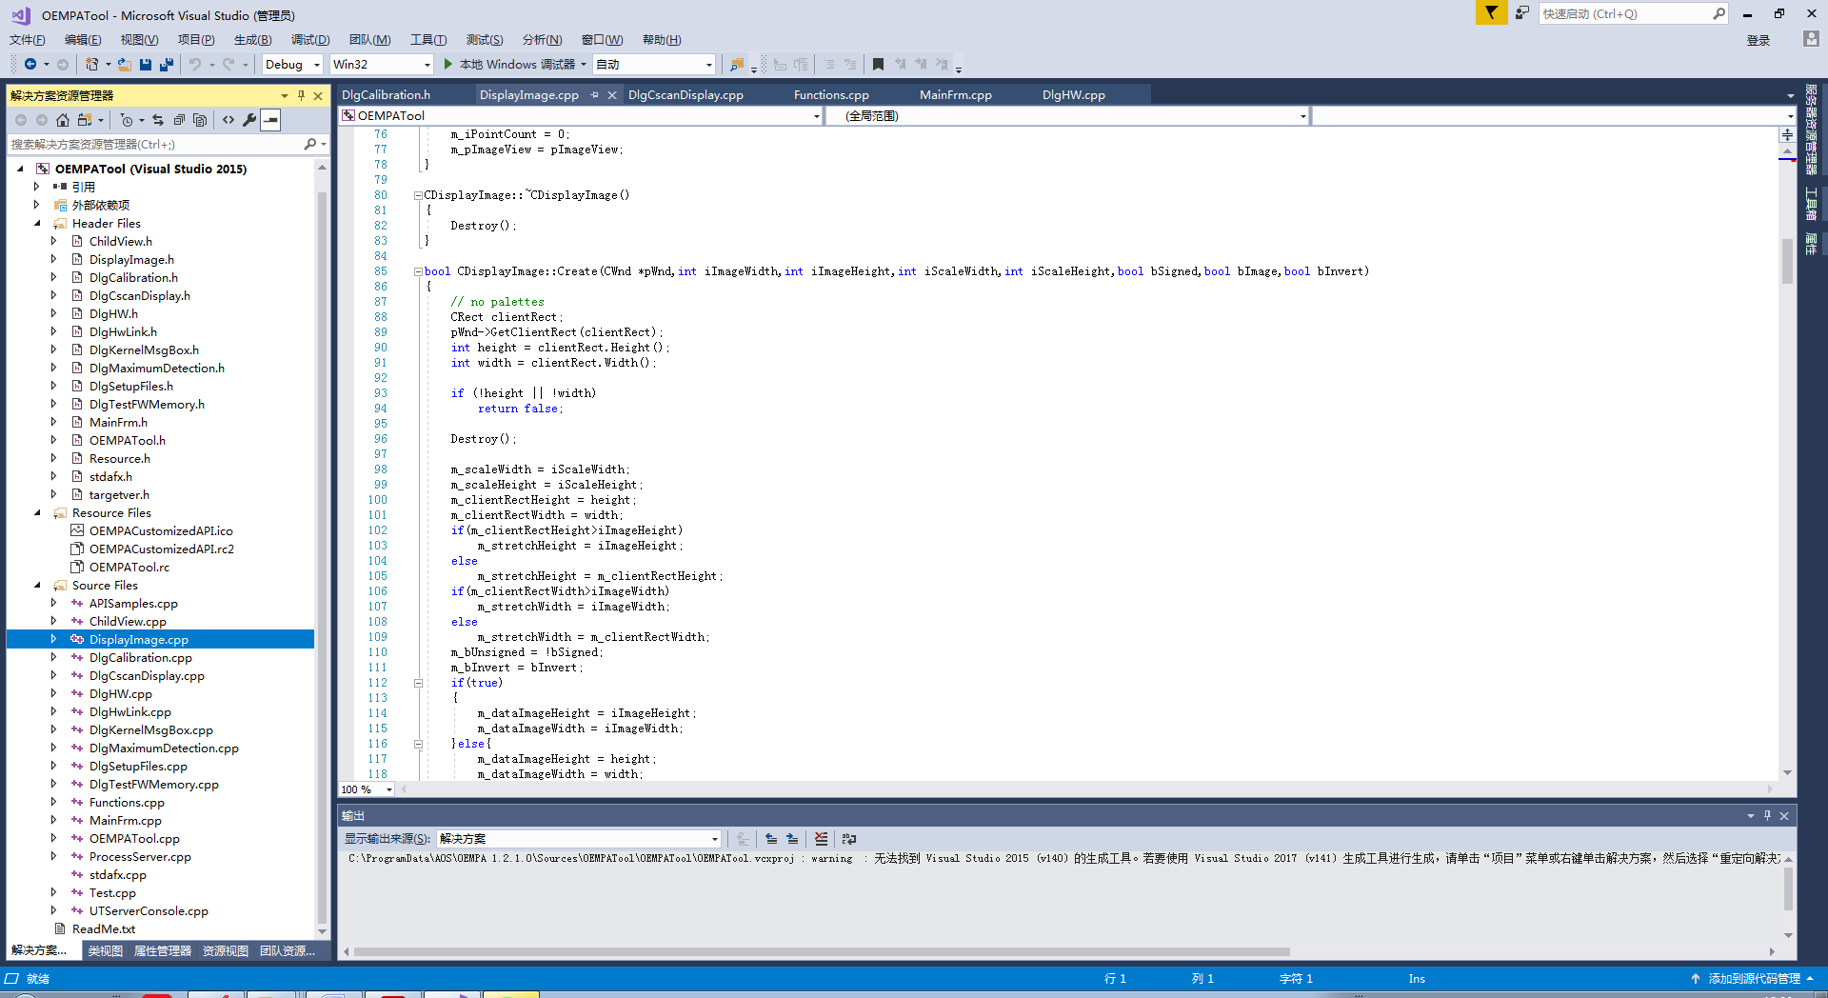Click the View Code icon in Solution Explorer
1828x998 pixels.
tap(228, 120)
